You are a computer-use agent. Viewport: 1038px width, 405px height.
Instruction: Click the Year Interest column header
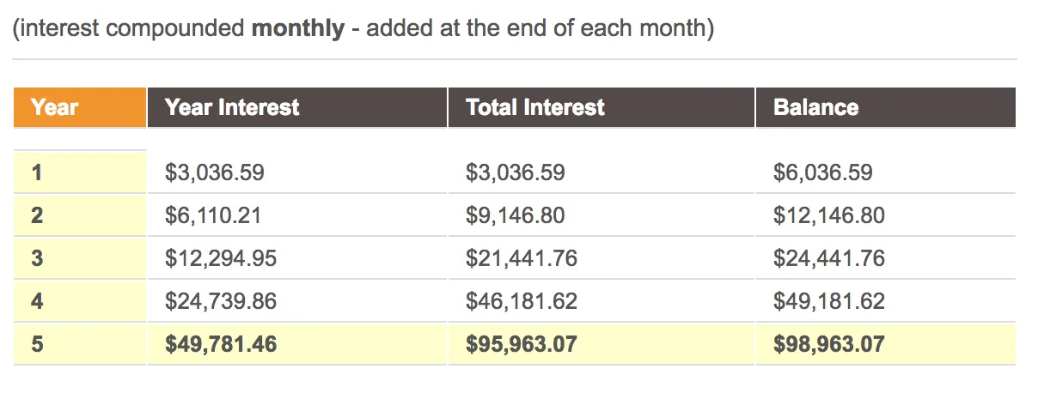click(x=297, y=107)
